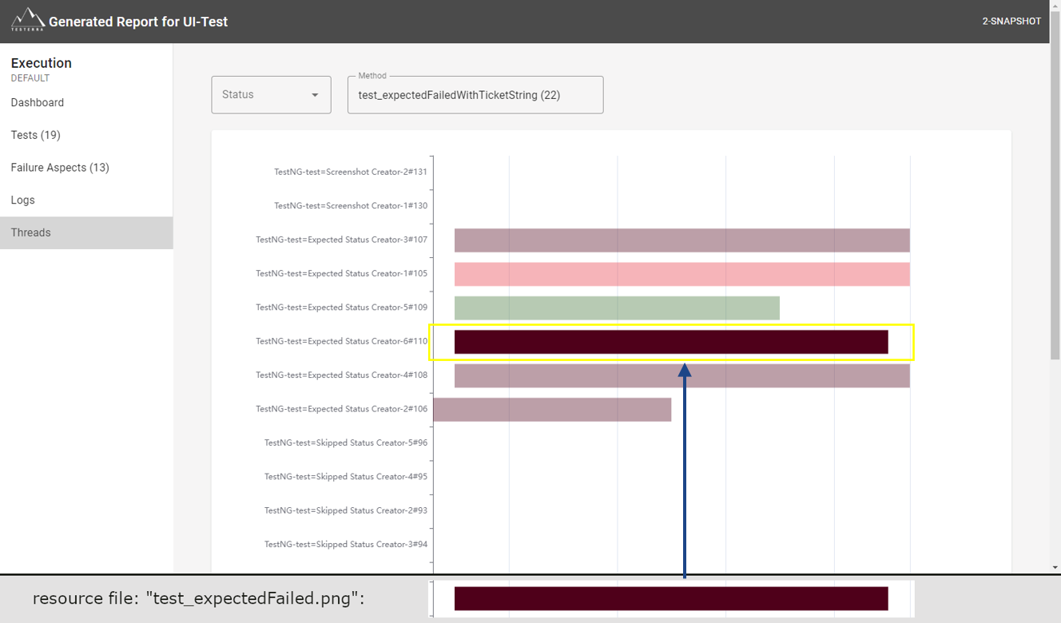Click the Creator-2#106 thread bar
The width and height of the screenshot is (1061, 623).
(552, 410)
